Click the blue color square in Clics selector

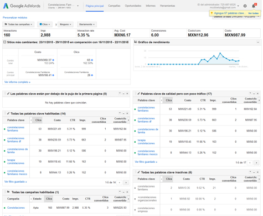[41, 24]
